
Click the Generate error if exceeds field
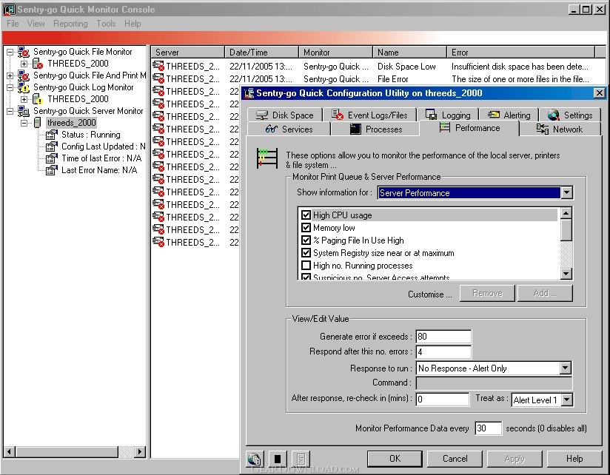(443, 336)
